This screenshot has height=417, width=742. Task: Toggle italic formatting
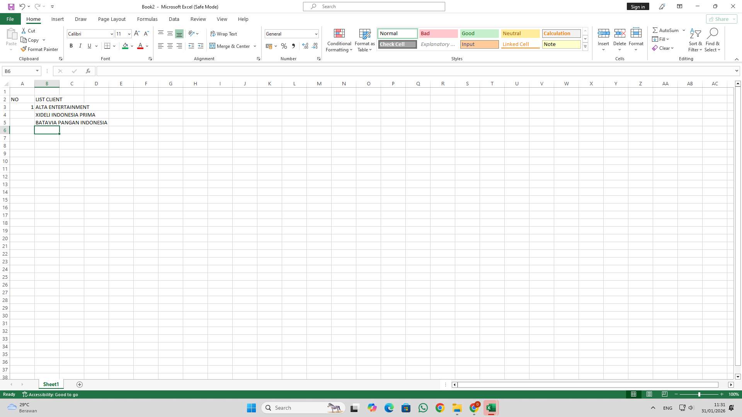(80, 46)
